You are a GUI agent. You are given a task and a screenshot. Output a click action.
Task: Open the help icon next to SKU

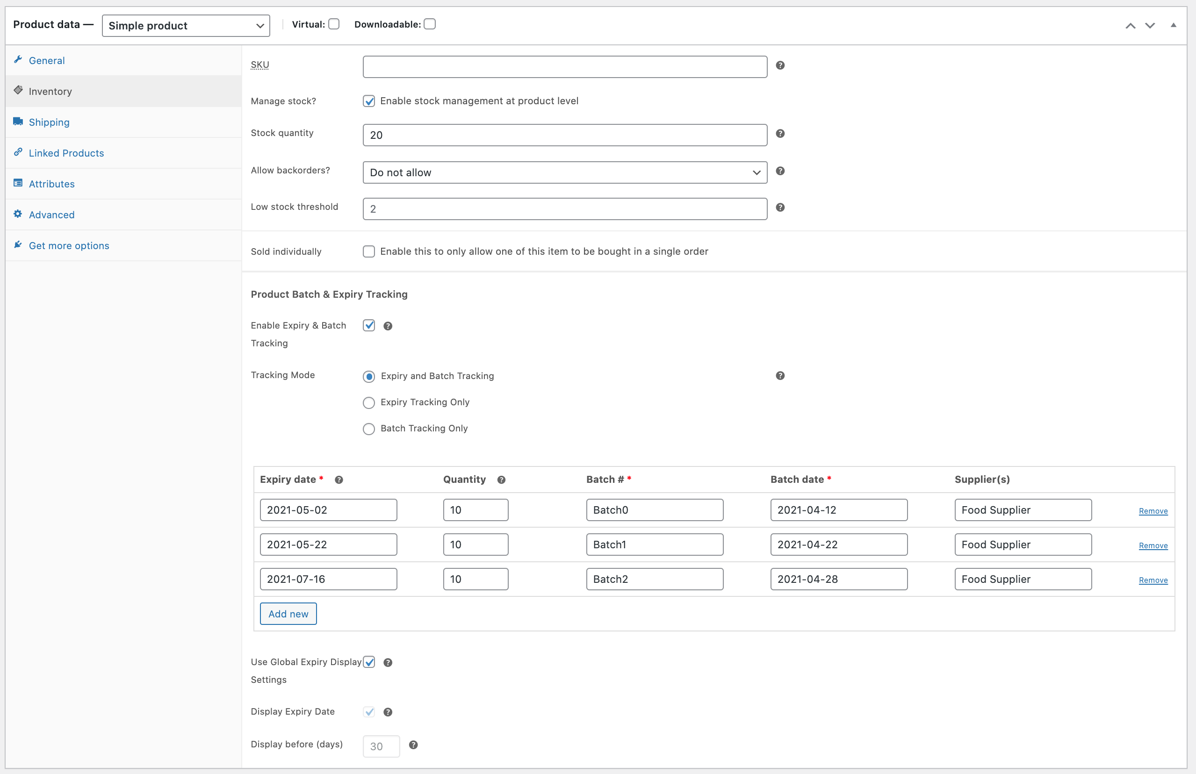tap(780, 65)
